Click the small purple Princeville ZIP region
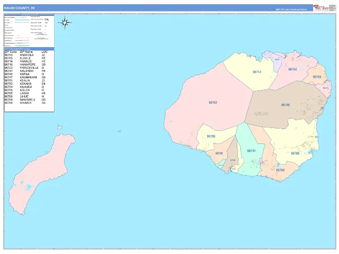The image size is (339, 254). coord(277,62)
